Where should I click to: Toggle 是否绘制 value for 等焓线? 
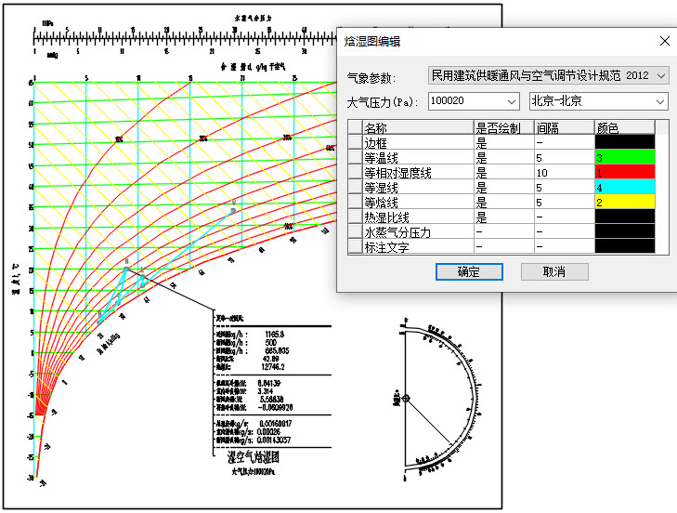(x=504, y=202)
